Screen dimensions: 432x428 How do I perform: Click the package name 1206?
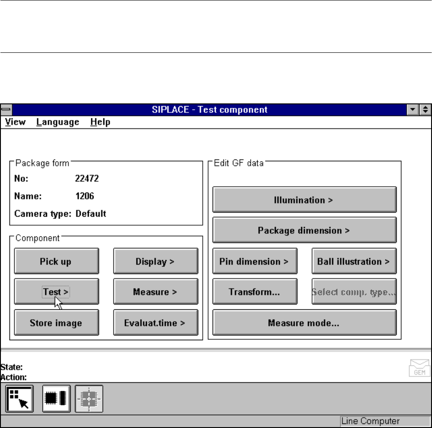tap(85, 196)
